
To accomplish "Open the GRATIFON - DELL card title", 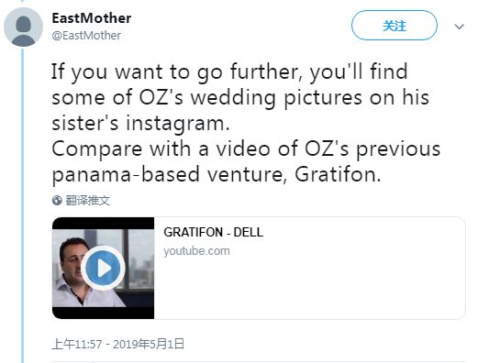I will point(214,233).
